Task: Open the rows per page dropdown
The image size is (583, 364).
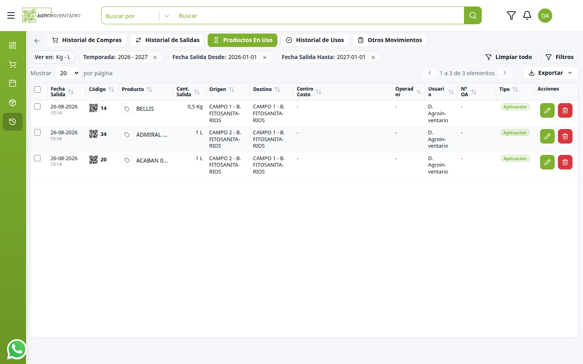Action: [67, 73]
